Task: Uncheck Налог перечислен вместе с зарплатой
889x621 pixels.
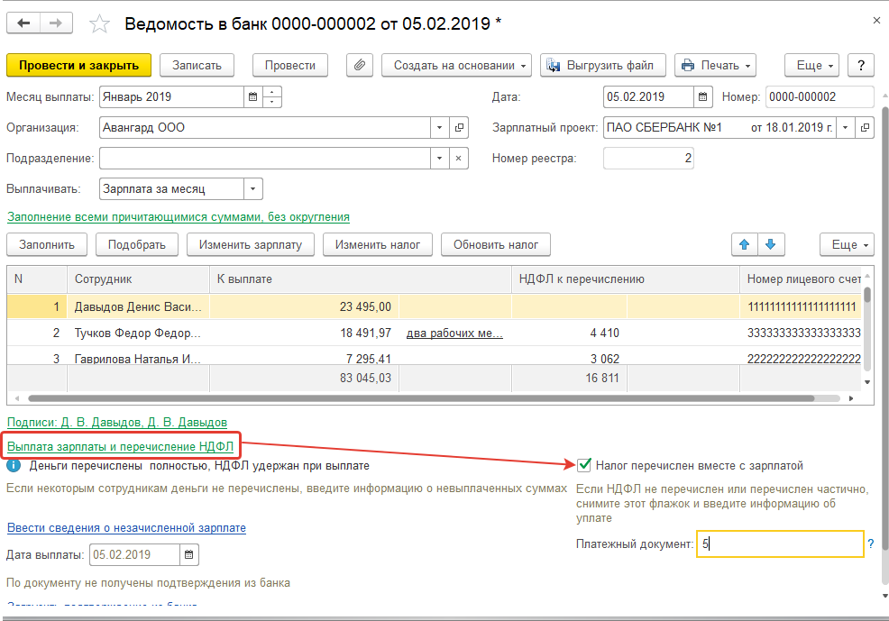Action: pos(584,466)
